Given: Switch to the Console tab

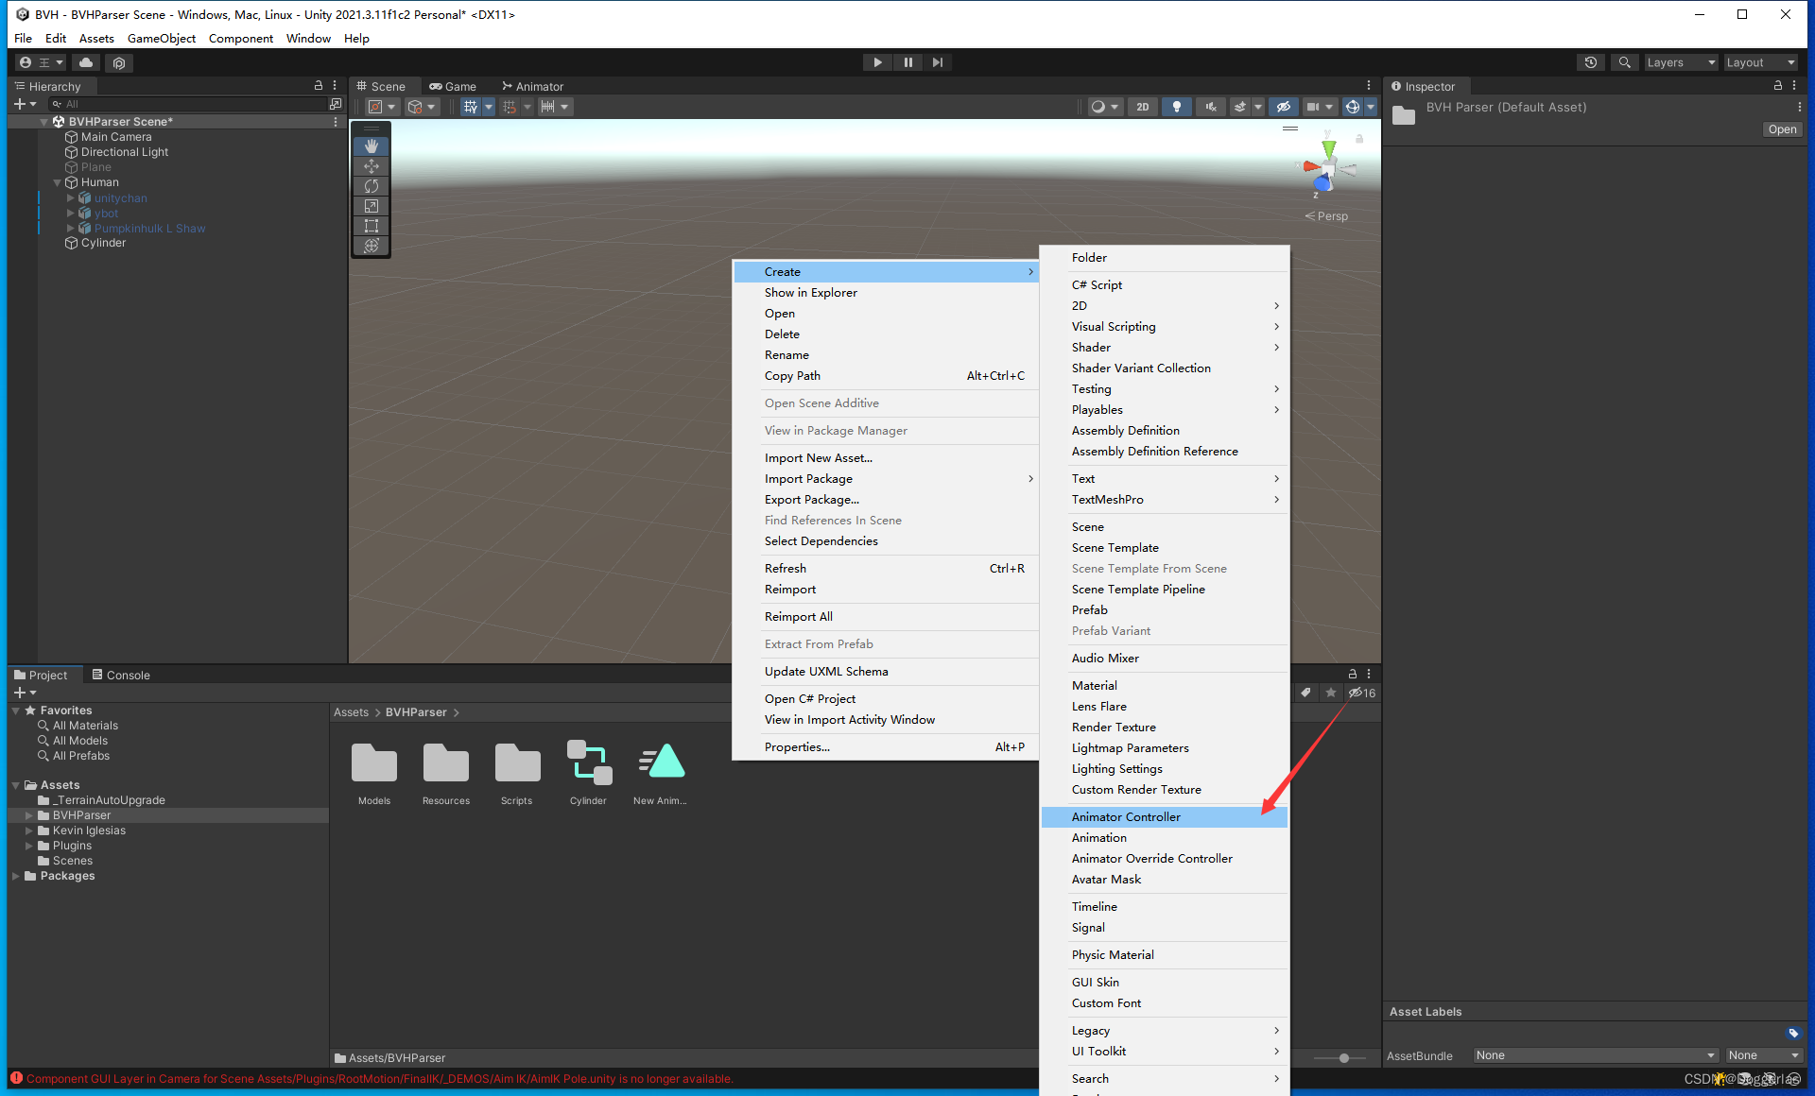Looking at the screenshot, I should 121,675.
